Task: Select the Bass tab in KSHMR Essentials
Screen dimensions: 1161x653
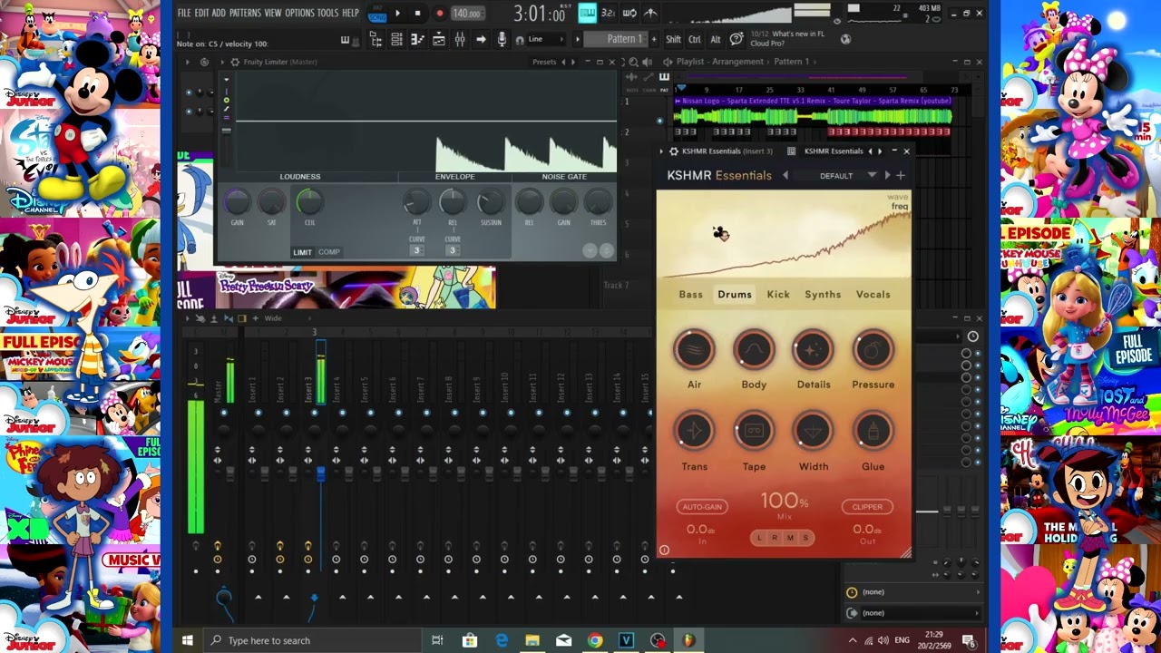Action: pyautogui.click(x=691, y=295)
